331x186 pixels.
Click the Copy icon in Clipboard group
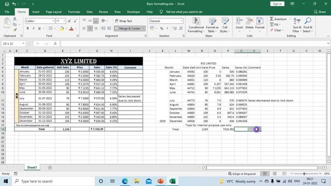pyautogui.click(x=14, y=24)
